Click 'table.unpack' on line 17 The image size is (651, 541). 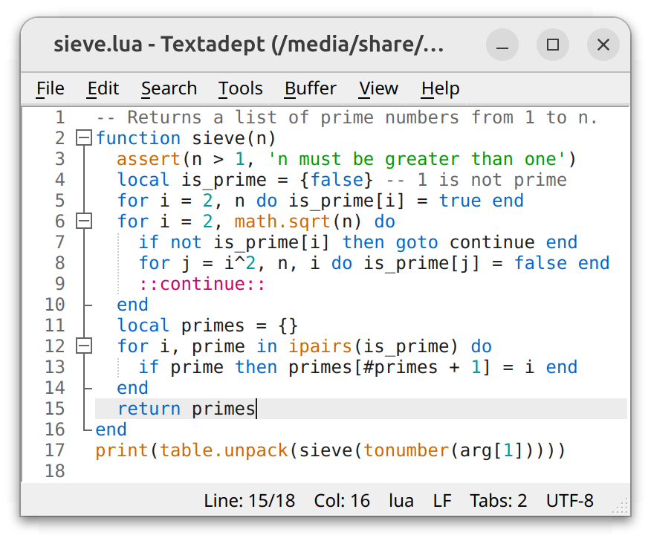pyautogui.click(x=224, y=451)
